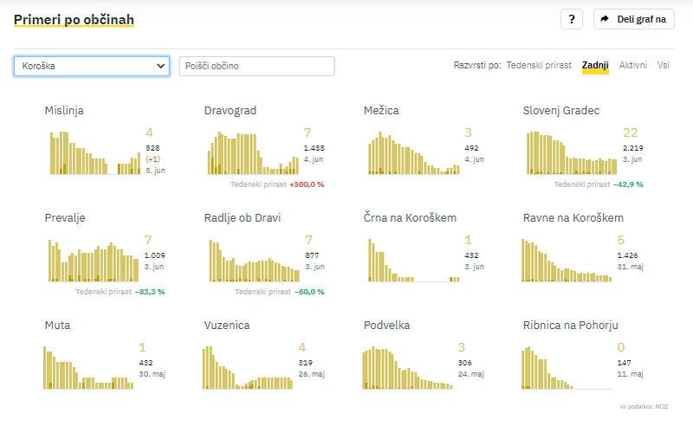Click the Mežica chart thumbnail

(x=413, y=152)
